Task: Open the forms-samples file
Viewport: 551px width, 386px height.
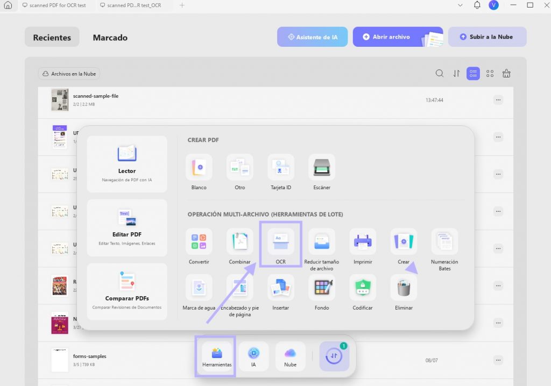Action: click(x=275, y=360)
